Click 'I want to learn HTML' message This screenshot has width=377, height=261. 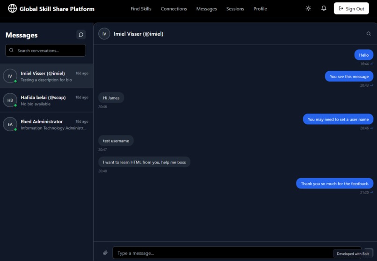pos(144,162)
